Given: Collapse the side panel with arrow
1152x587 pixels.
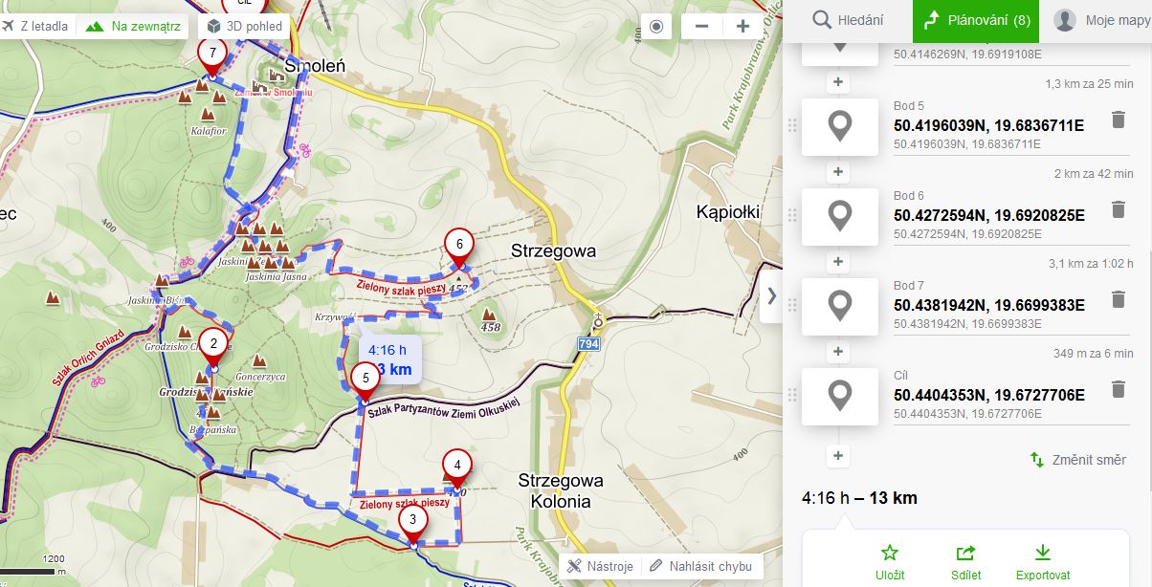Looking at the screenshot, I should 772,296.
